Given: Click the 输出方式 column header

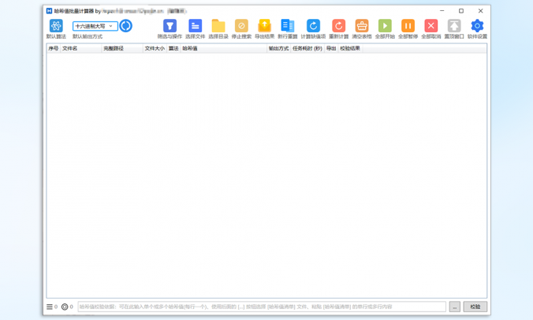Looking at the screenshot, I should (x=279, y=49).
